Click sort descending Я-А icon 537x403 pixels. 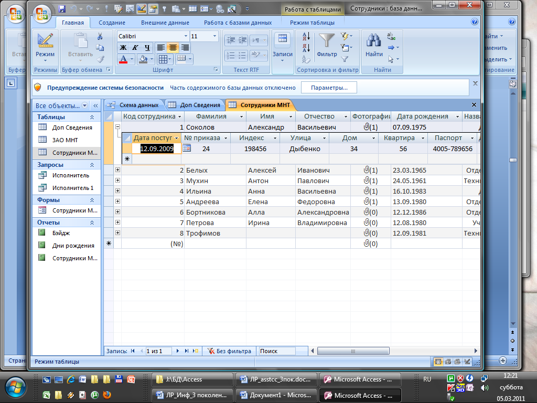tap(306, 48)
